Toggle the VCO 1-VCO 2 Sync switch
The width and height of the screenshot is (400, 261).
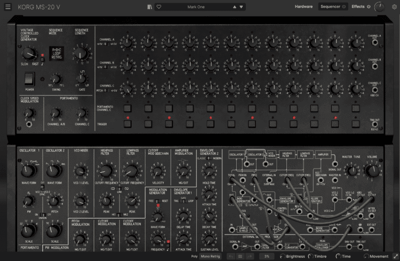point(42,187)
